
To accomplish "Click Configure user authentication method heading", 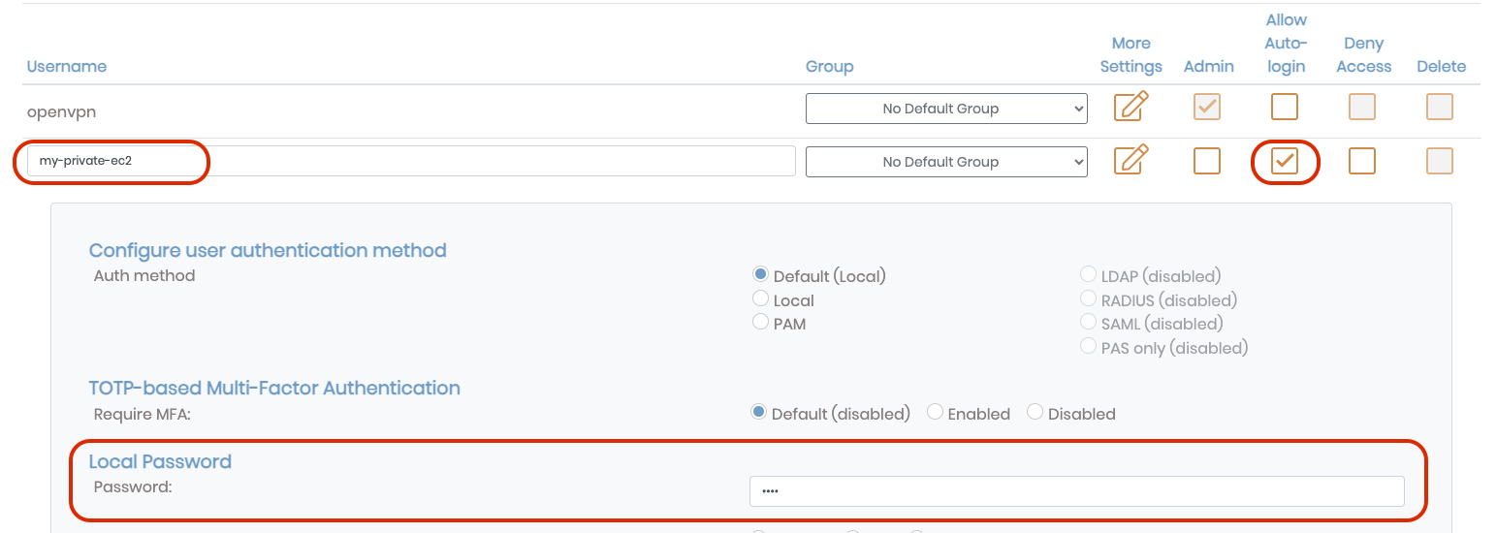I will [x=268, y=250].
